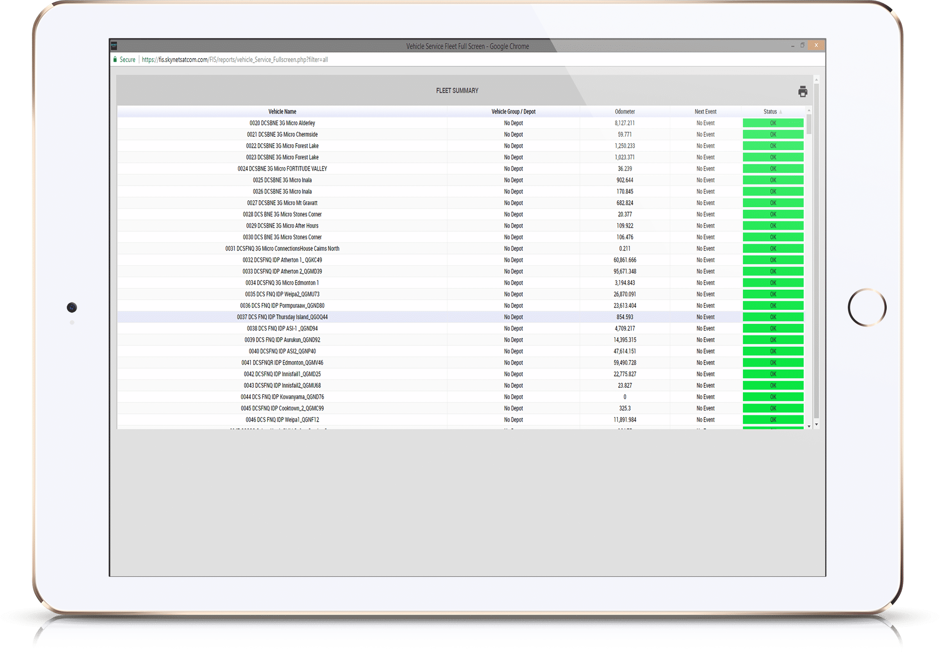
Task: Click odometer value 95,671.348
Action: tap(624, 271)
